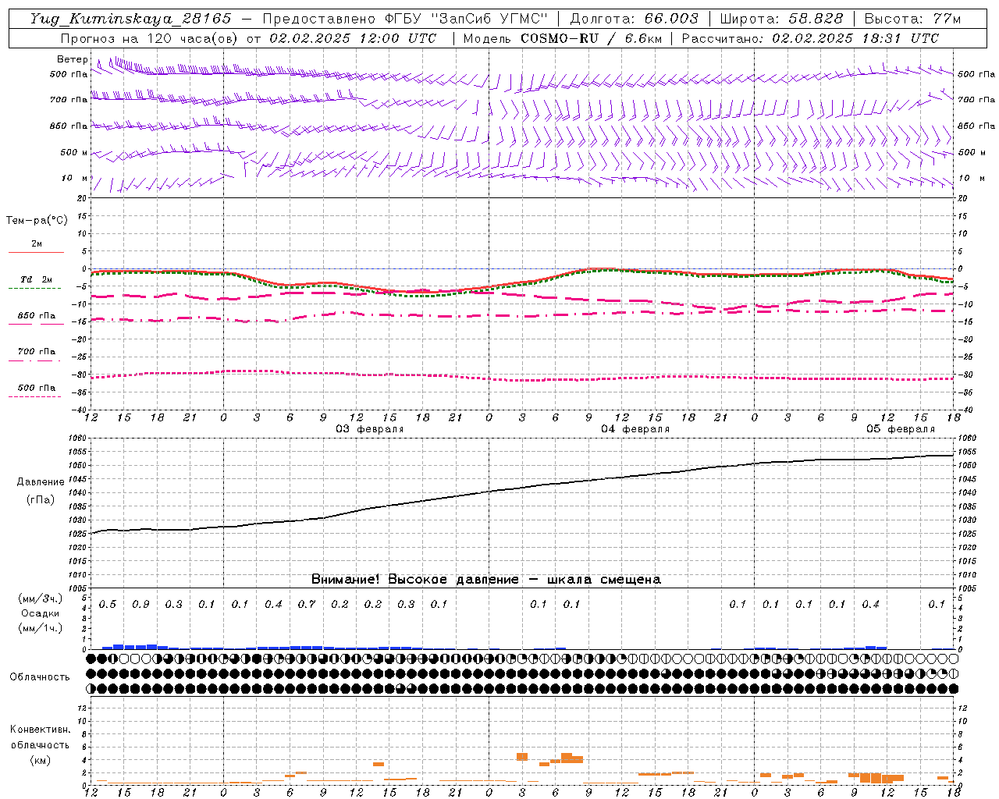Click the Td 2м dew point legend entry
This screenshot has height=799, width=999.
point(36,279)
